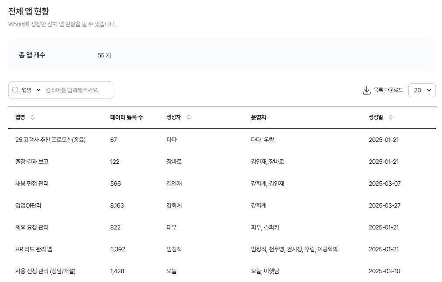Select 사용 신청 관리 (상담/개설) app
Screen dimensions: 442x282
coord(49,271)
